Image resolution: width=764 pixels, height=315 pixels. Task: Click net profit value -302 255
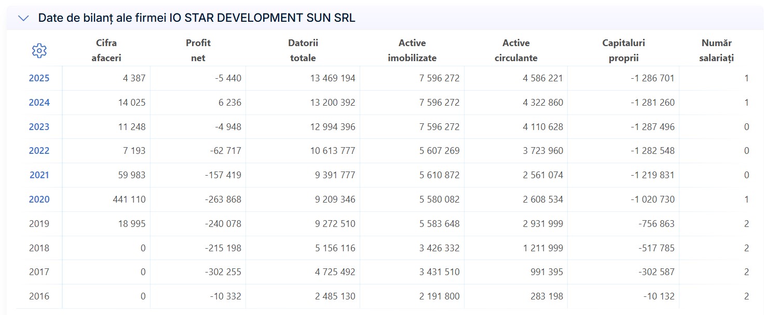[x=223, y=272]
